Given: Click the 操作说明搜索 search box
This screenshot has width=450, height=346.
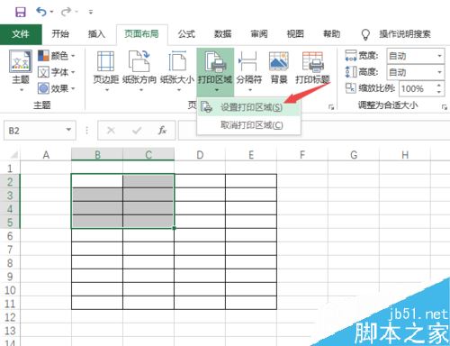Looking at the screenshot, I should pos(405,34).
